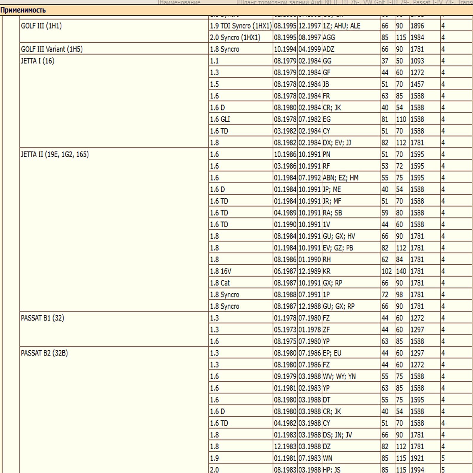Click the Применимость section header
473x473 pixels.
coord(237,10)
